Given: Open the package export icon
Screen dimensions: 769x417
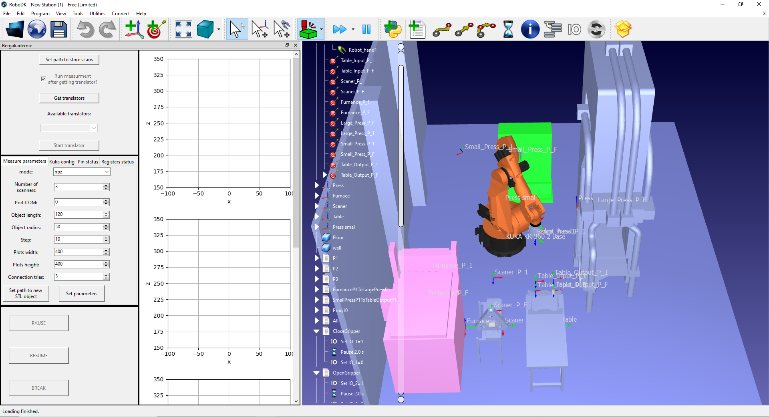Looking at the screenshot, I should tap(623, 29).
